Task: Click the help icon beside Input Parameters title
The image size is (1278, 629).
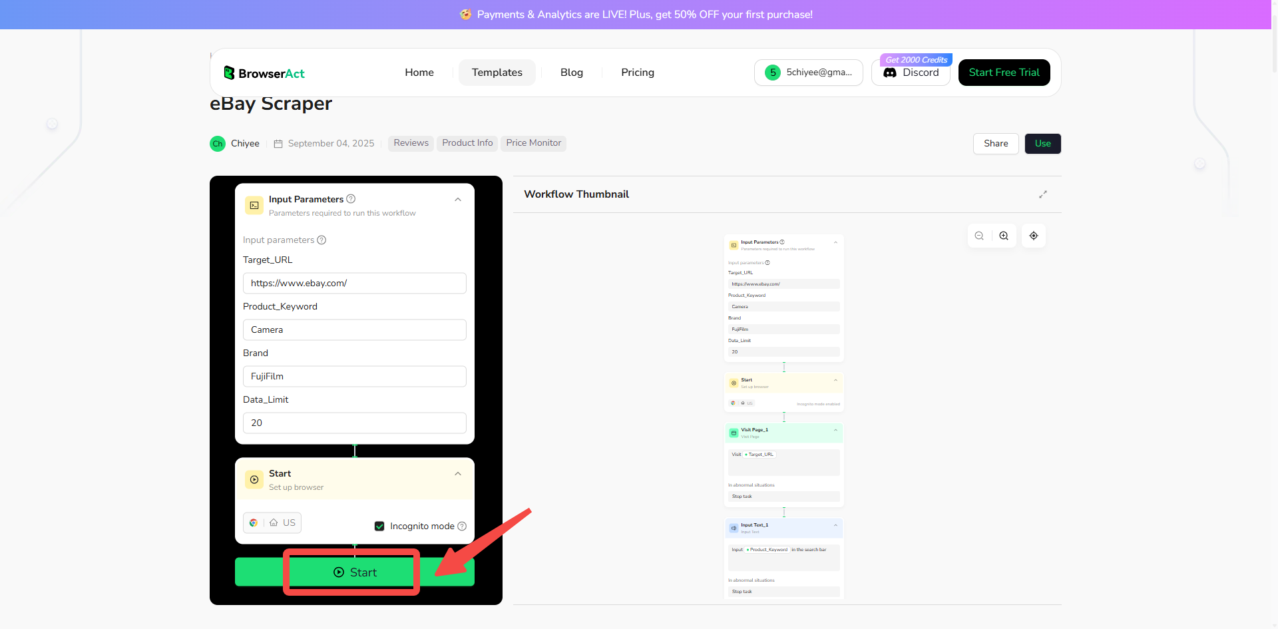Action: coord(351,199)
